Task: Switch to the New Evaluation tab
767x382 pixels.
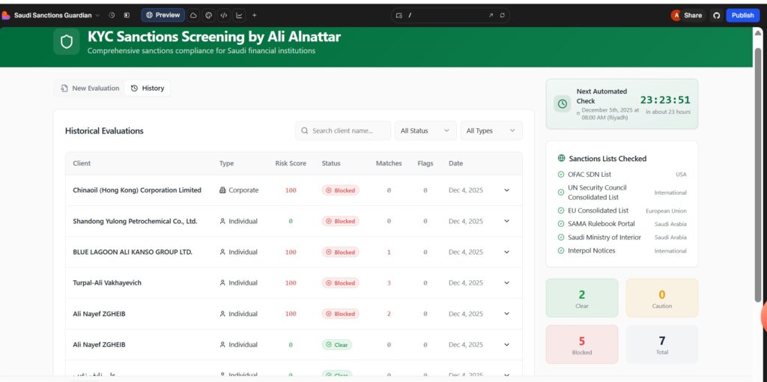Action: coord(90,88)
